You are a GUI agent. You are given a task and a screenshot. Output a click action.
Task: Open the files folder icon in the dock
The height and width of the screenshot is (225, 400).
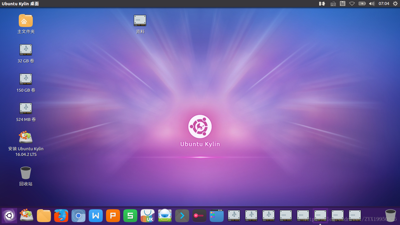[44, 215]
